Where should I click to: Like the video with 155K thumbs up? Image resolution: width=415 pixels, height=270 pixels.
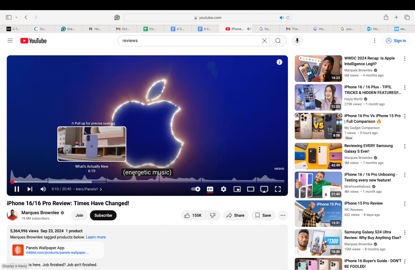(193, 215)
